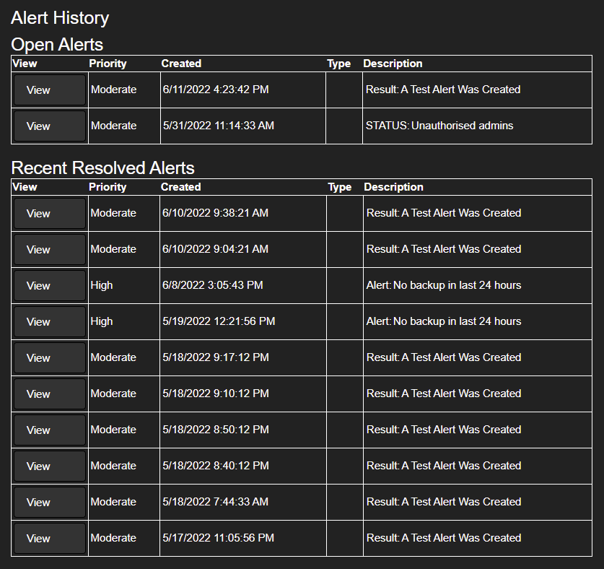View the open alert from 6/11/2022 4:23:42 PM

49,90
